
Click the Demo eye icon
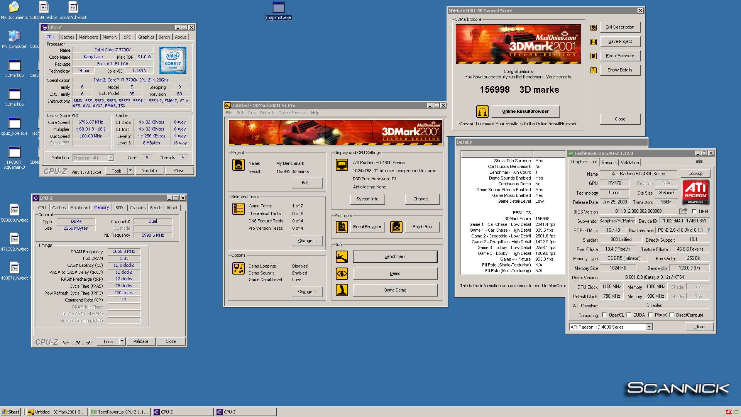[x=342, y=274]
